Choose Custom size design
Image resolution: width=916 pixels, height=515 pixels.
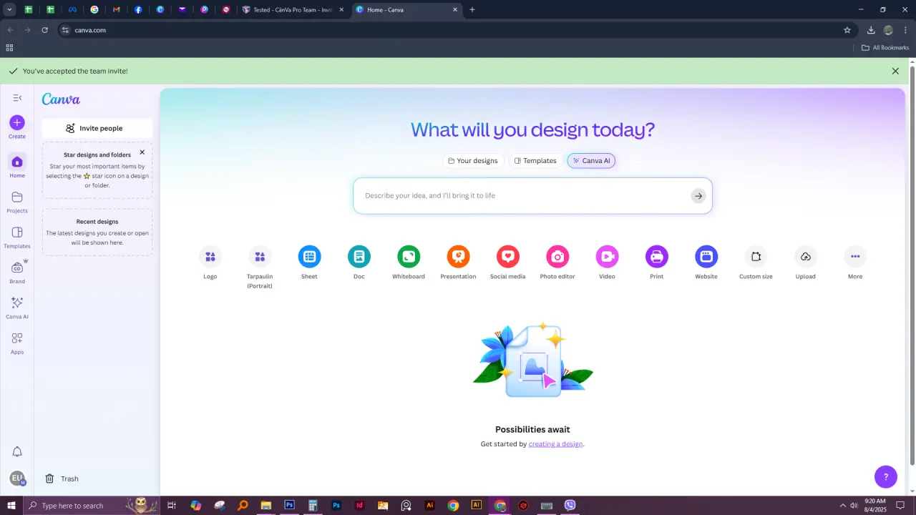(x=756, y=263)
